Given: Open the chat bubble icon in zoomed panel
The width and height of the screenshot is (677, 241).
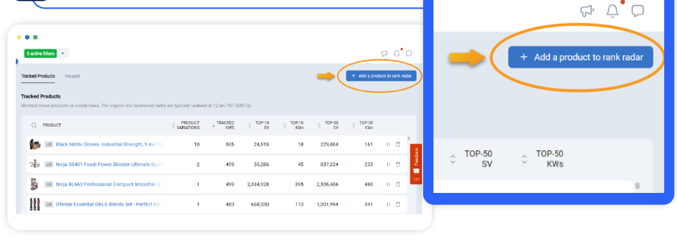Looking at the screenshot, I should click(637, 11).
